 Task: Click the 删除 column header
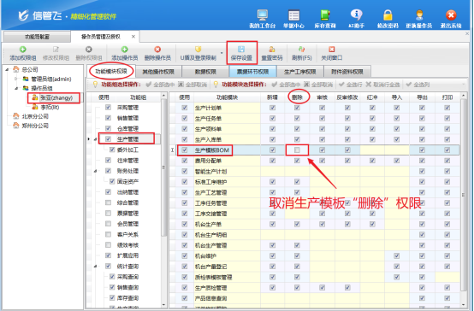[297, 97]
